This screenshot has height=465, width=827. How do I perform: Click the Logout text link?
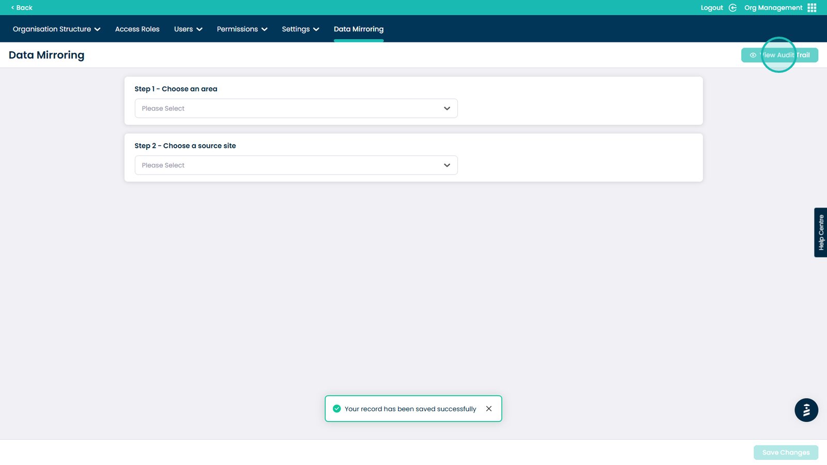point(711,8)
